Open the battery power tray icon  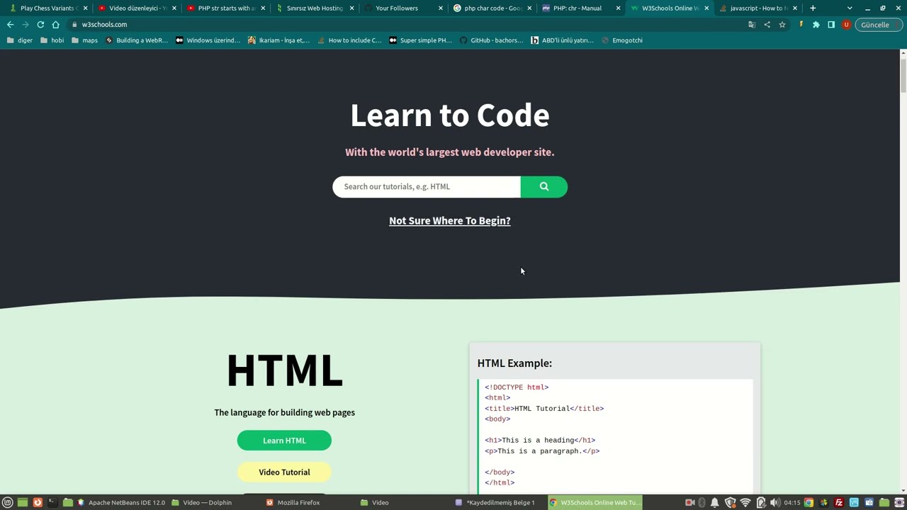tap(761, 502)
